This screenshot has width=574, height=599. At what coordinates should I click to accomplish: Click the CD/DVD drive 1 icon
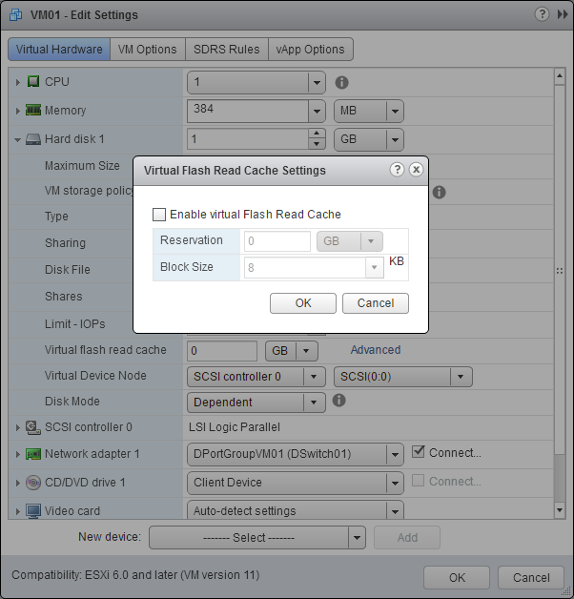click(33, 483)
